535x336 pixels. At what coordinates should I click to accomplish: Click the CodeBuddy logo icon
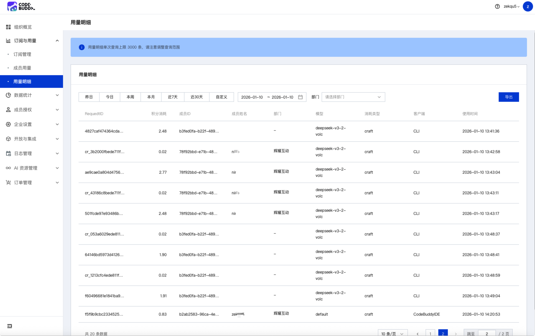pos(12,6)
